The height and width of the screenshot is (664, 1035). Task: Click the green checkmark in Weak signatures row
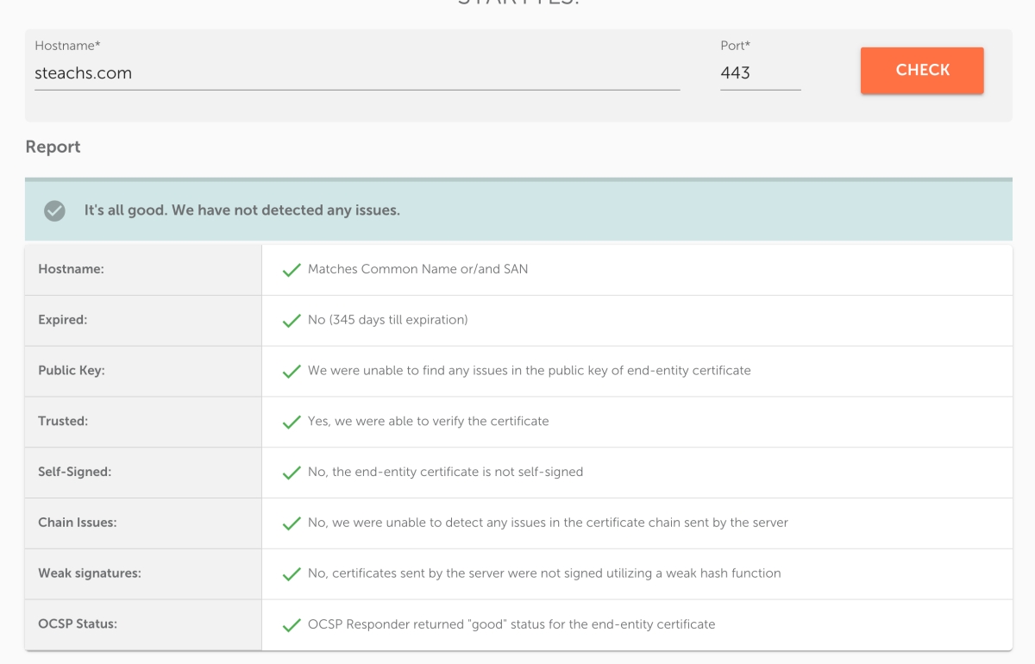coord(292,574)
